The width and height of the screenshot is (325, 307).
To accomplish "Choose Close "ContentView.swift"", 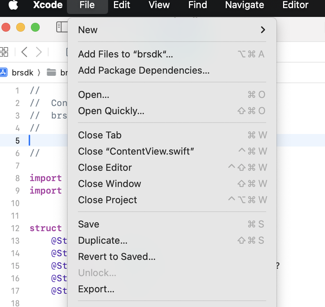I will (172, 151).
